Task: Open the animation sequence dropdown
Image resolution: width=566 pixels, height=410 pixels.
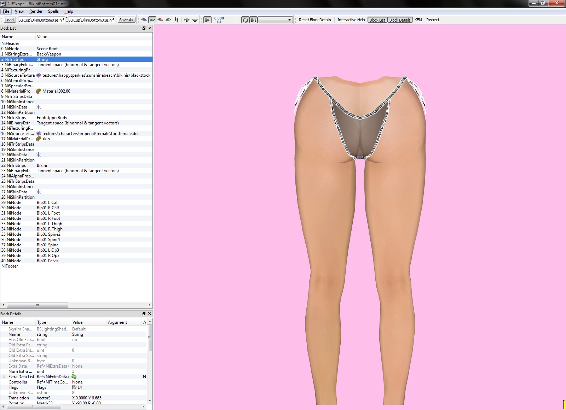Action: coord(275,20)
